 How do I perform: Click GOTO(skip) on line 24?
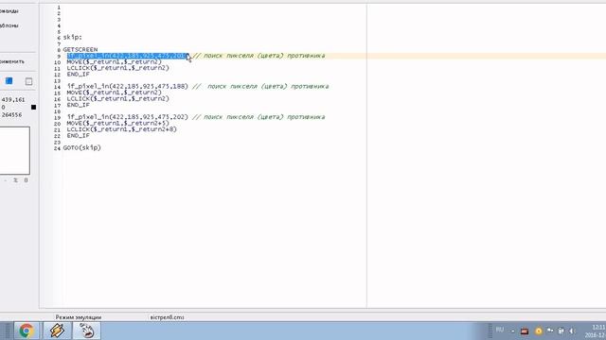pos(82,147)
